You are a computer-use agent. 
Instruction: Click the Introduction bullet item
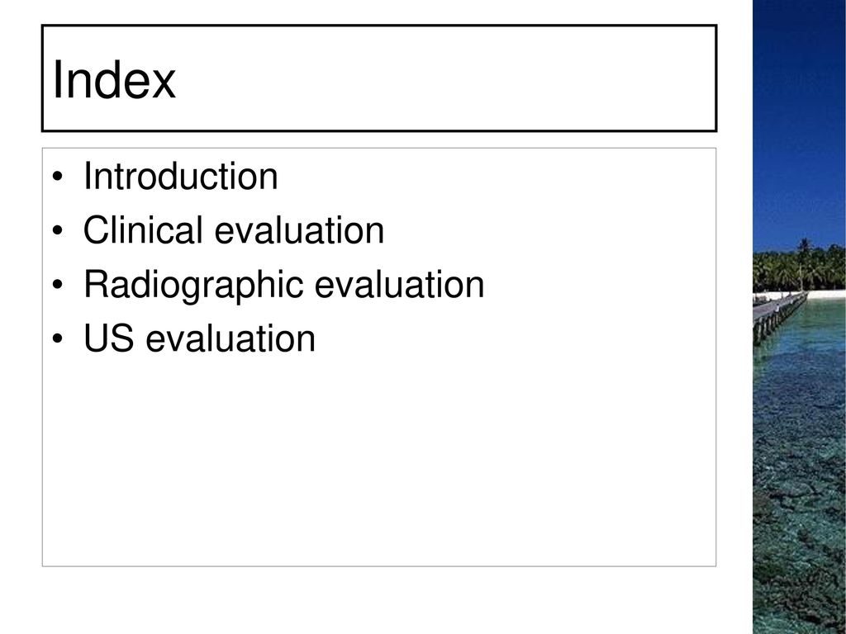coord(180,176)
